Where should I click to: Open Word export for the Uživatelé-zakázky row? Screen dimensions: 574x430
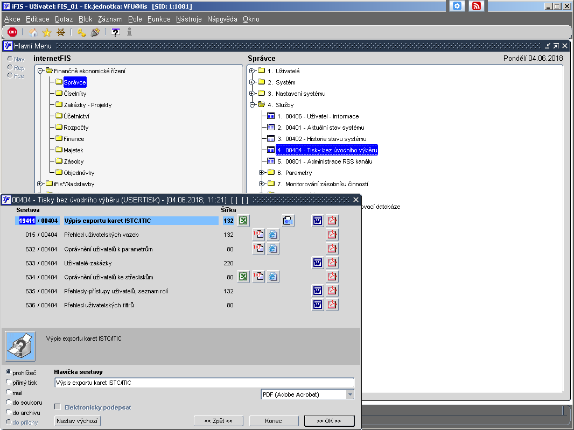coord(318,263)
